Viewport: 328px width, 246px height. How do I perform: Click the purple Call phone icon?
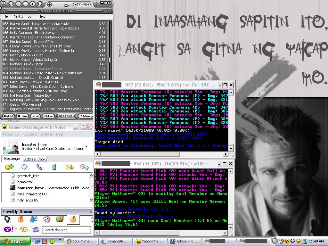(x=39, y=167)
